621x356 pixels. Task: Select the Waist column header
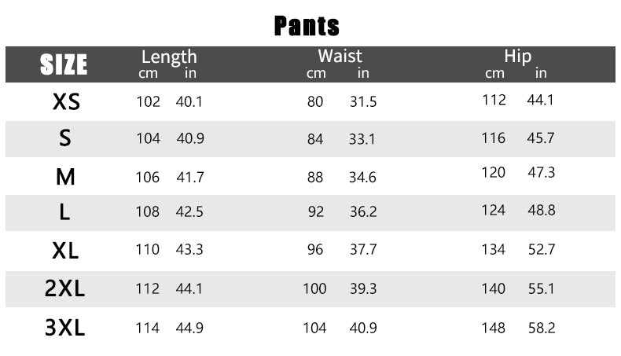pos(340,56)
